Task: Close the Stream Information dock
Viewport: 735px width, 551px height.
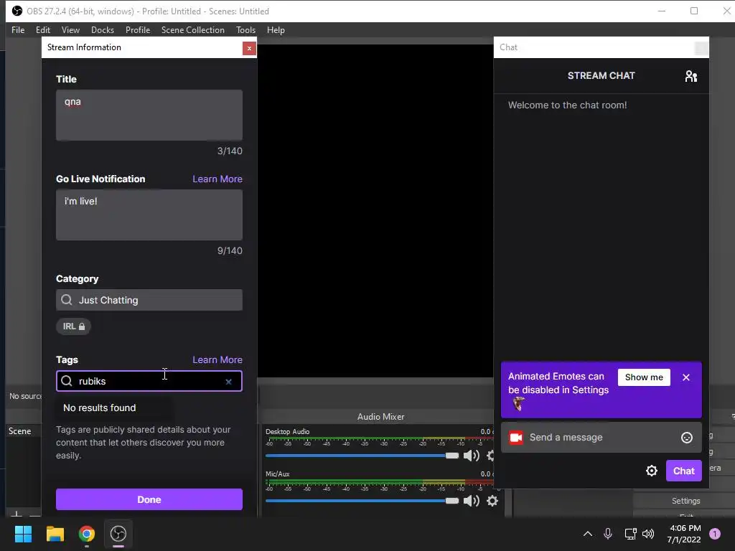Action: 249,48
